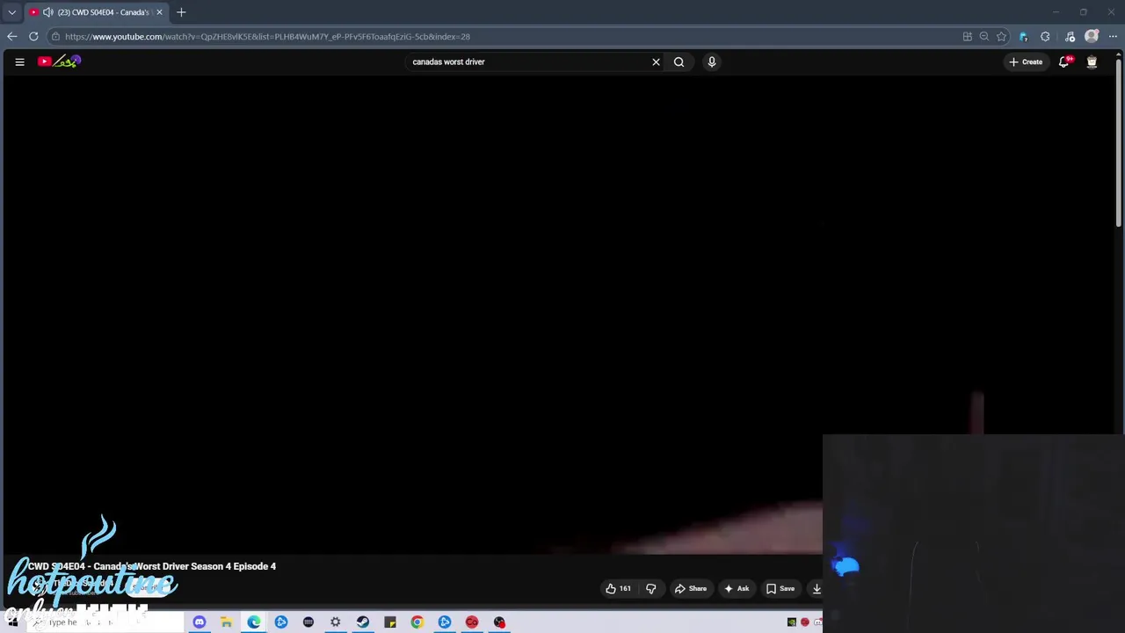The height and width of the screenshot is (633, 1125).
Task: Open the browser profile avatar
Action: (x=1092, y=36)
